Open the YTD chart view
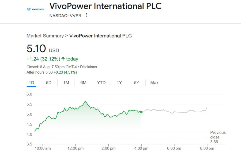This screenshot has width=241, height=154. 101,83
